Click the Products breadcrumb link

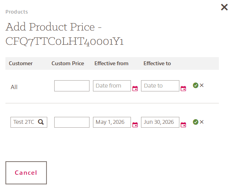click(17, 12)
